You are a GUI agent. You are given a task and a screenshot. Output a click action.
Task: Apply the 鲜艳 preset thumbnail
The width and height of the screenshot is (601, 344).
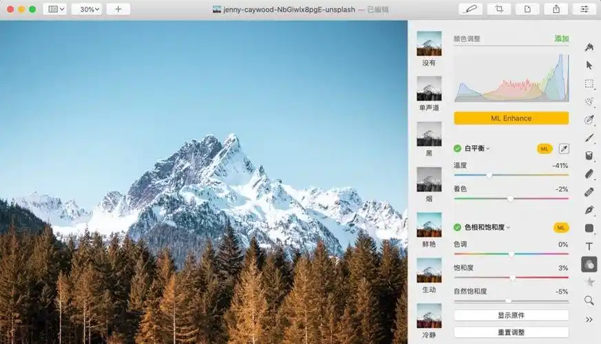pyautogui.click(x=429, y=225)
